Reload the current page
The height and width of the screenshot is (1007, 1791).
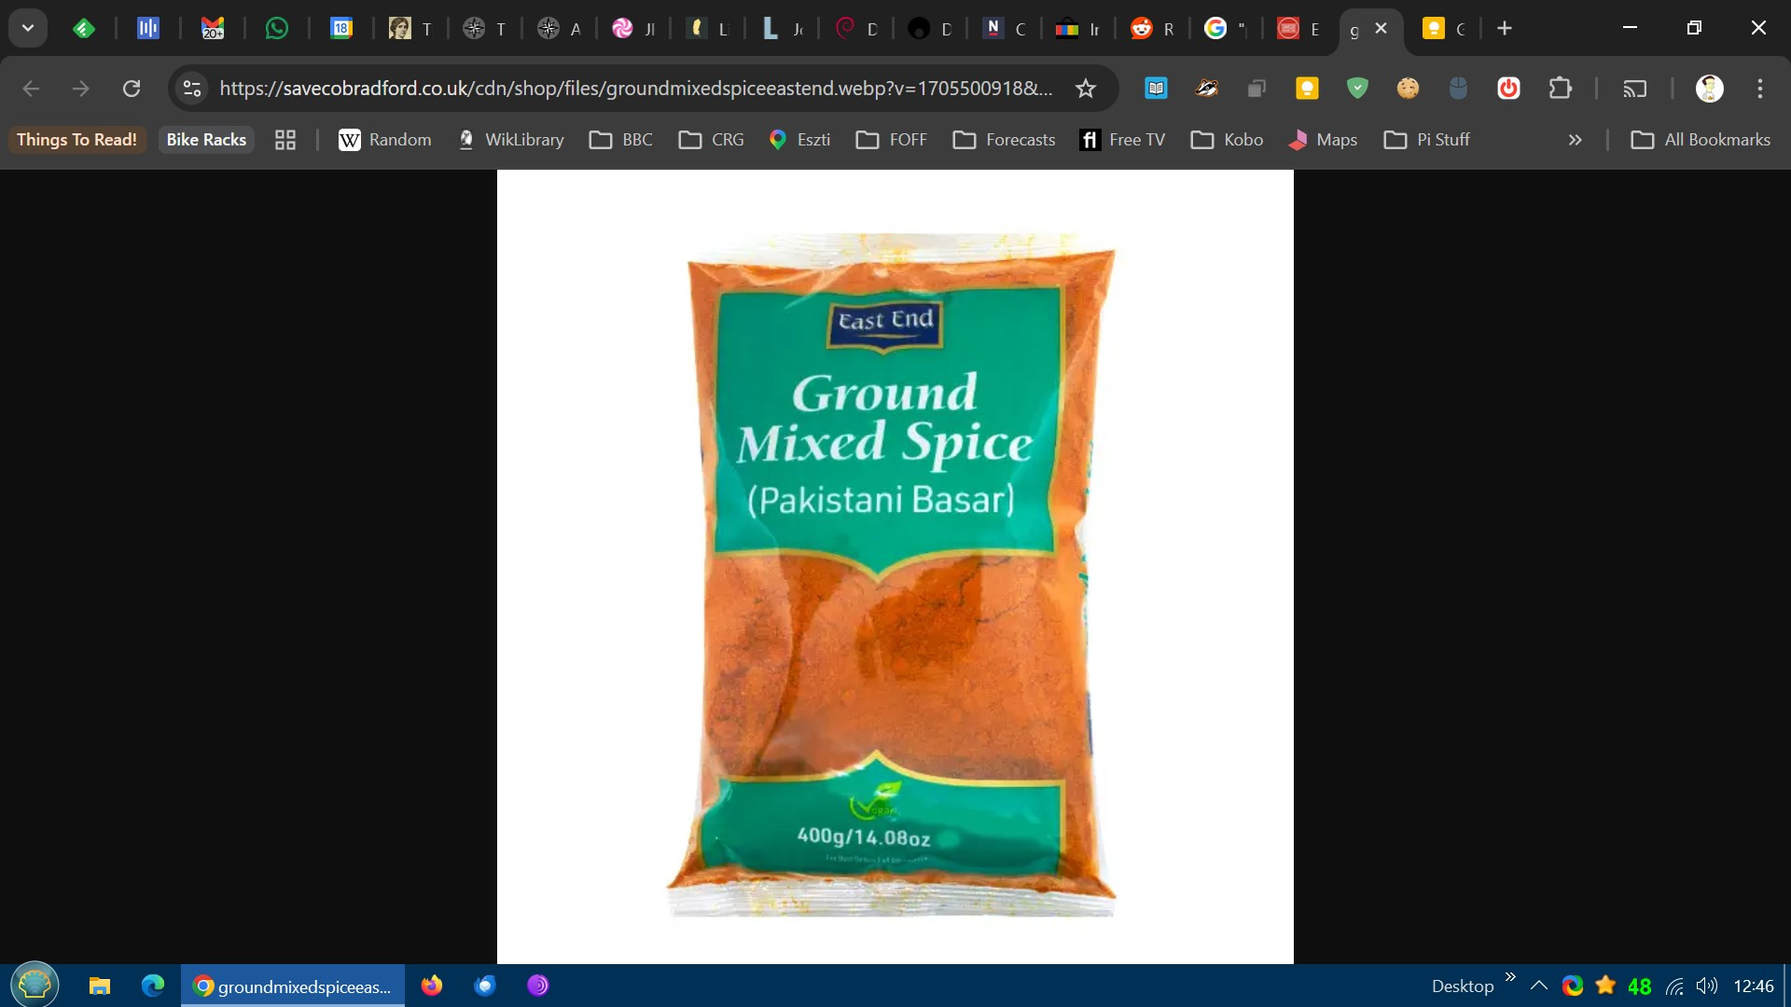(132, 89)
